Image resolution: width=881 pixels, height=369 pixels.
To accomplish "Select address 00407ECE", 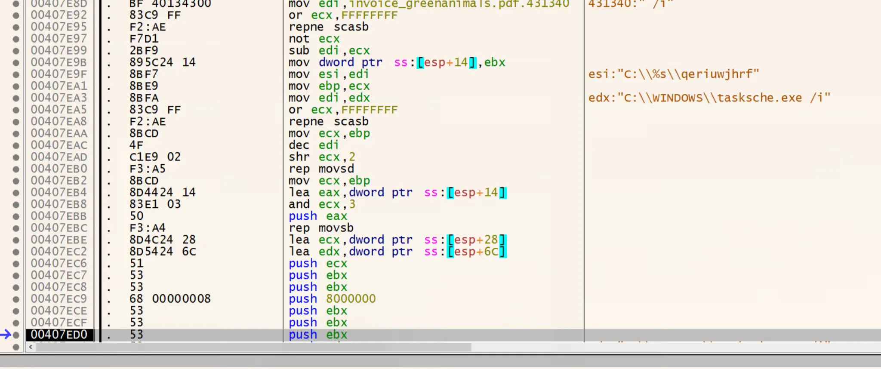I will coord(59,311).
